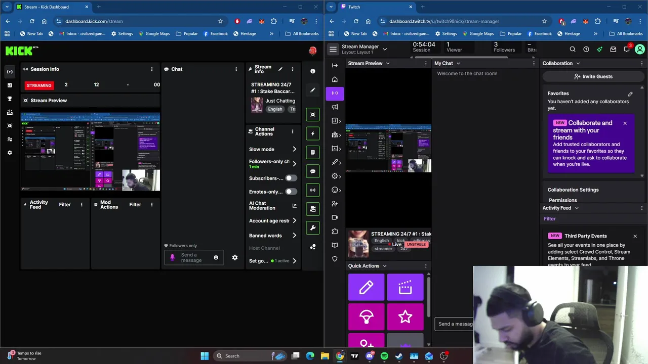
Task: Edit Stream info with the pencil icon
Action: (280, 69)
